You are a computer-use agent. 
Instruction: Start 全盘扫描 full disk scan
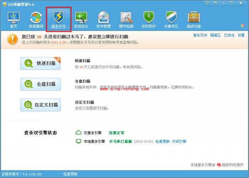[40, 84]
